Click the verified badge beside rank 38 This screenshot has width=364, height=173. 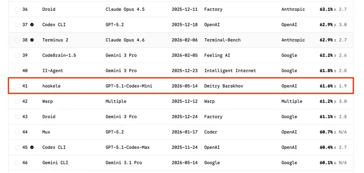click(32, 40)
